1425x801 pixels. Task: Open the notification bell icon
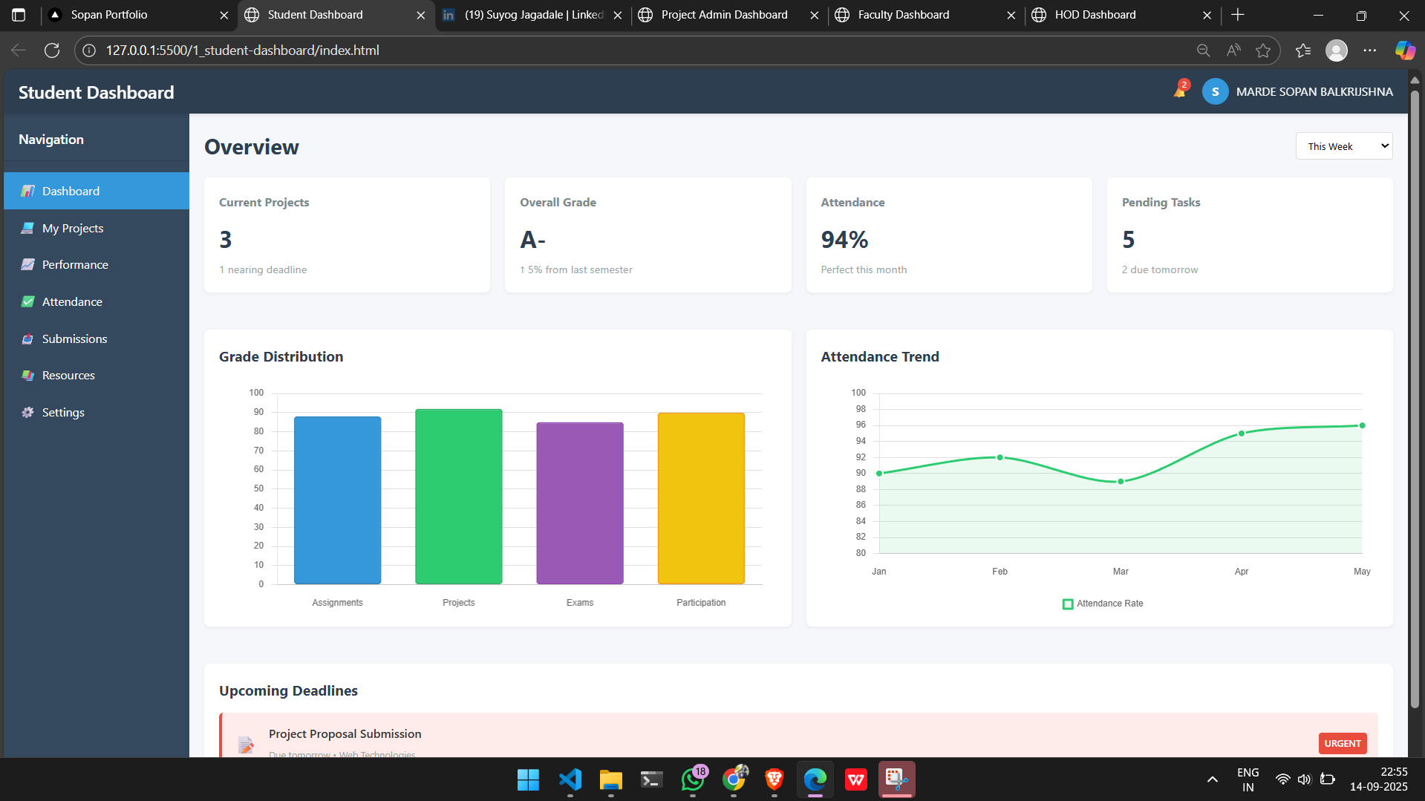[1179, 91]
